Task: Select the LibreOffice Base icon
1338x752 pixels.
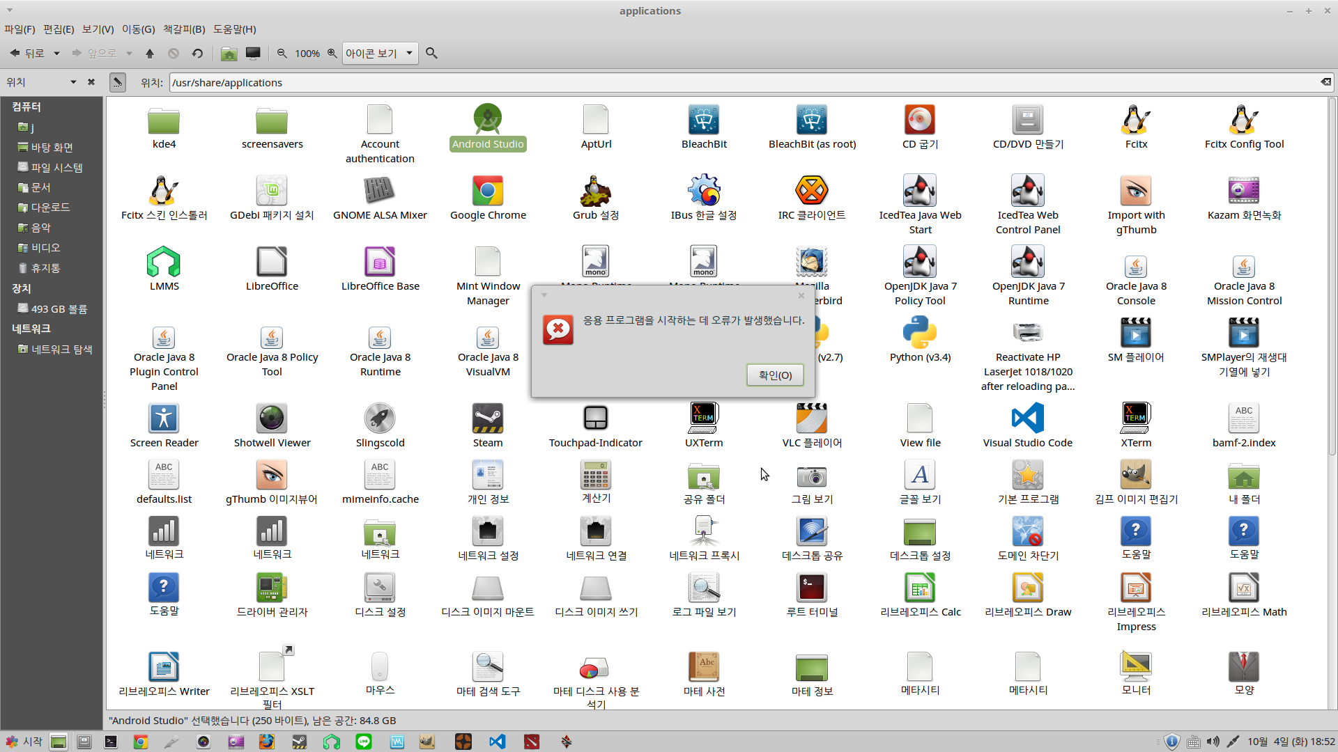Action: [380, 262]
